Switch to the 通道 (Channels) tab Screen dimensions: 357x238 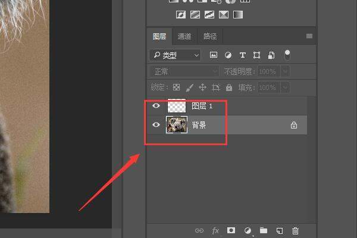point(184,36)
